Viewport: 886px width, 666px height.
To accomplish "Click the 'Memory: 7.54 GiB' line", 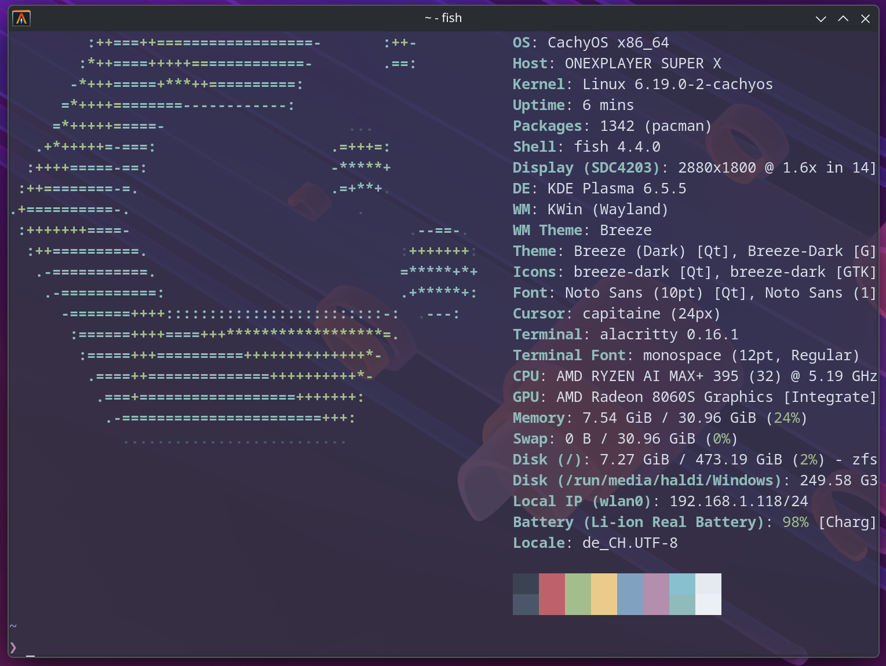I will coord(660,418).
